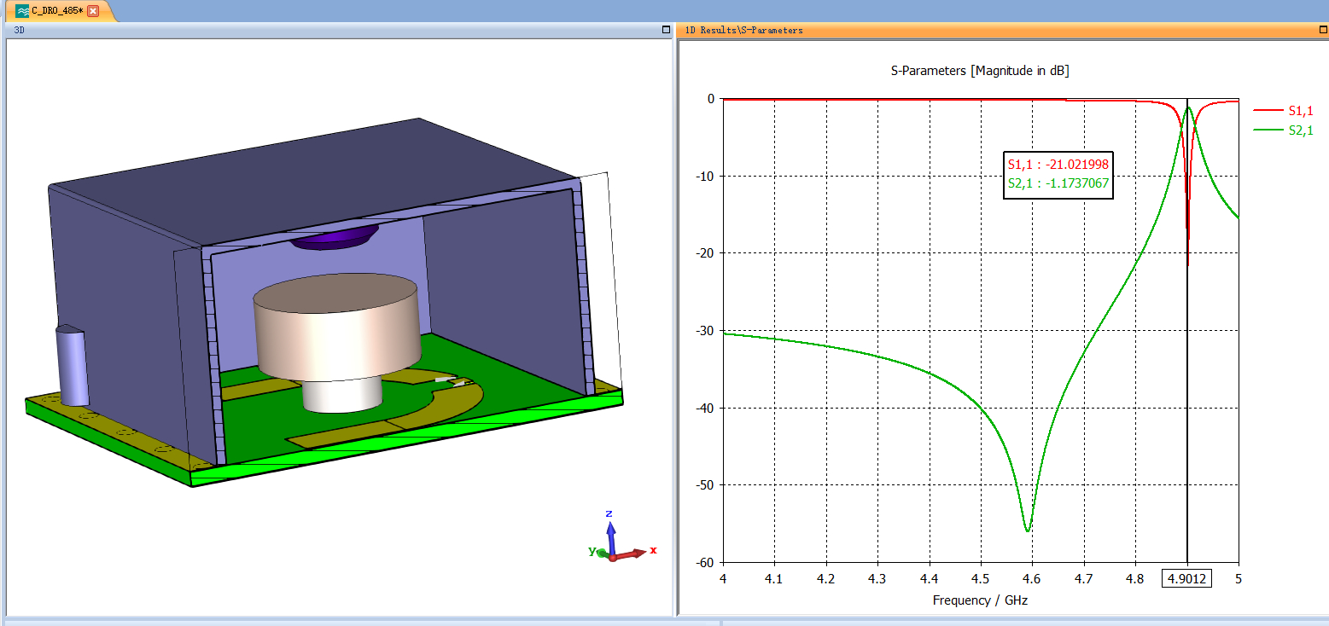Maximize the 3D view pane
Image resolution: width=1329 pixels, height=626 pixels.
[667, 30]
